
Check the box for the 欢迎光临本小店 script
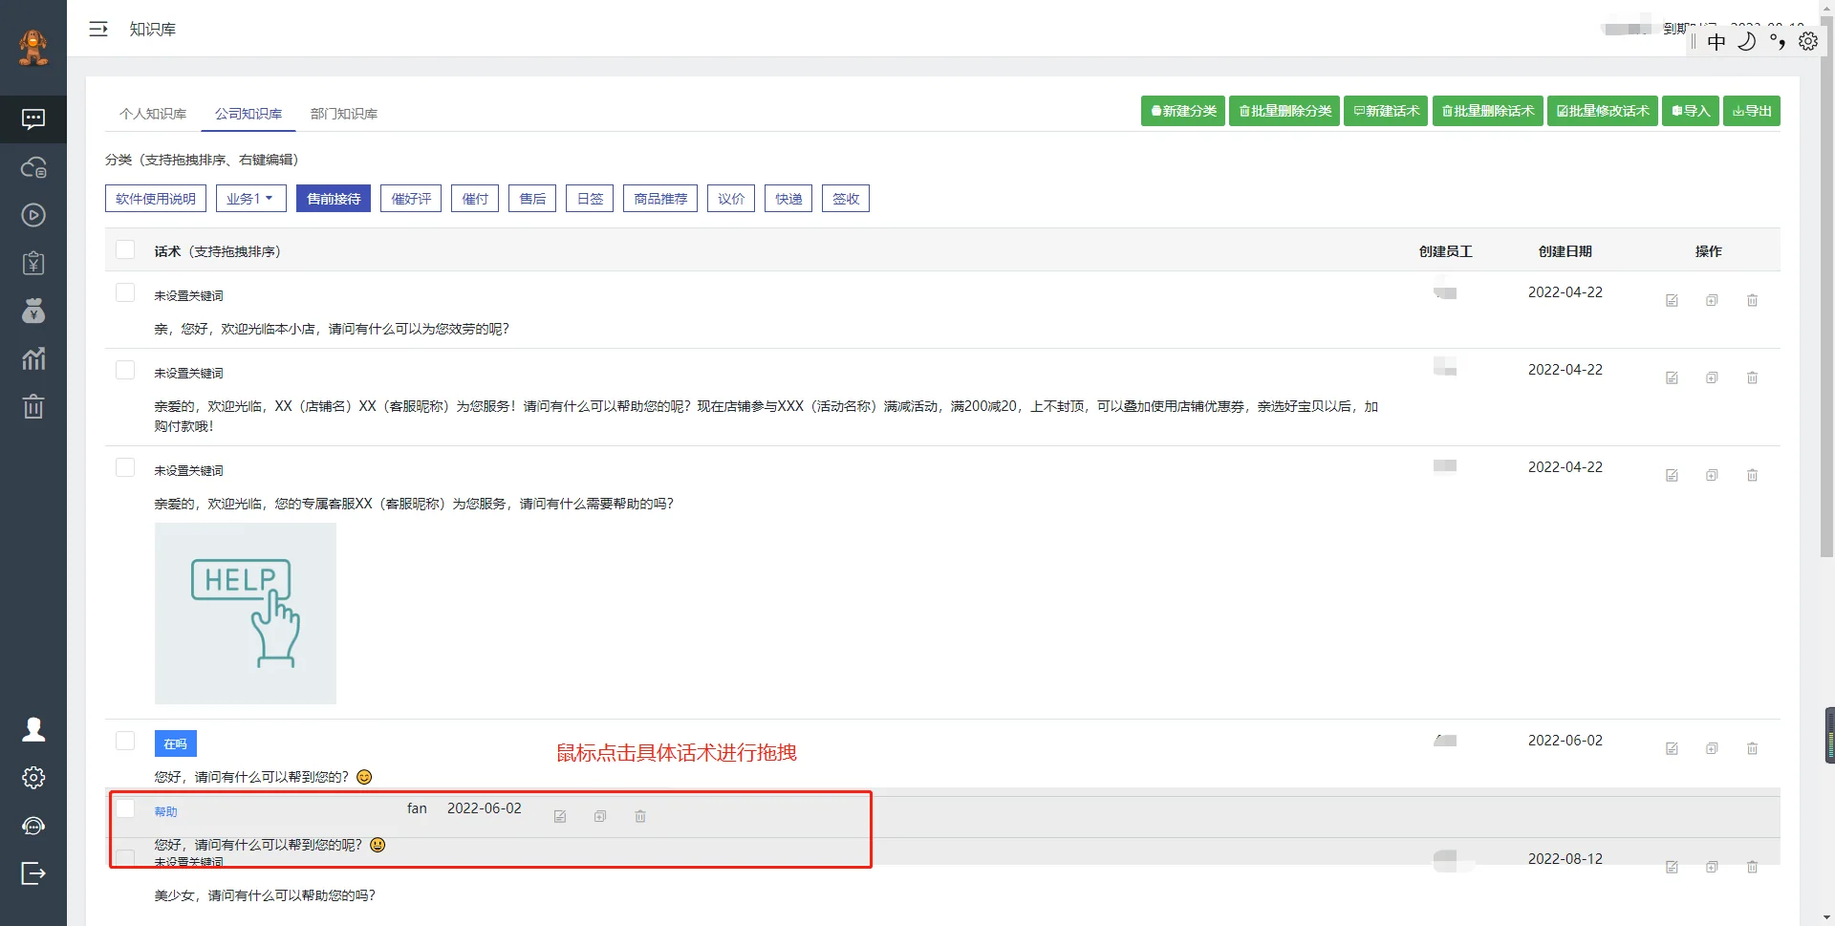[125, 292]
